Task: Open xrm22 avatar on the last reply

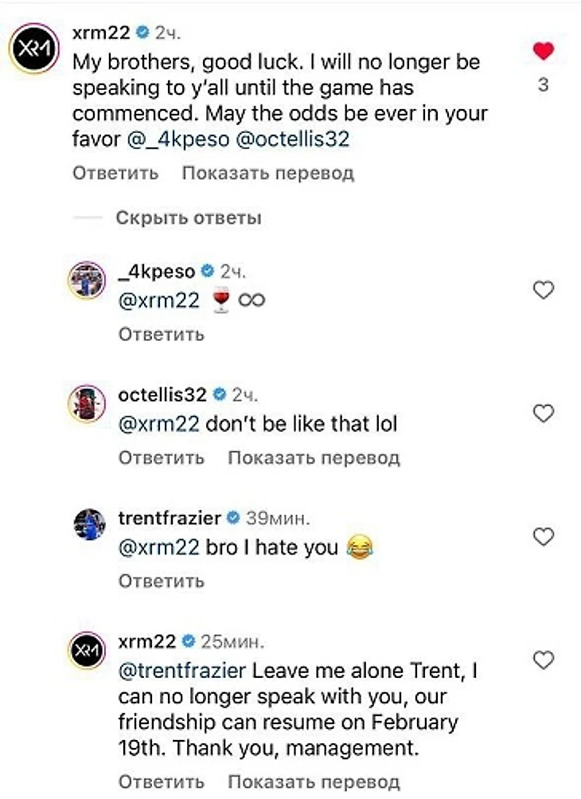Action: click(x=86, y=651)
